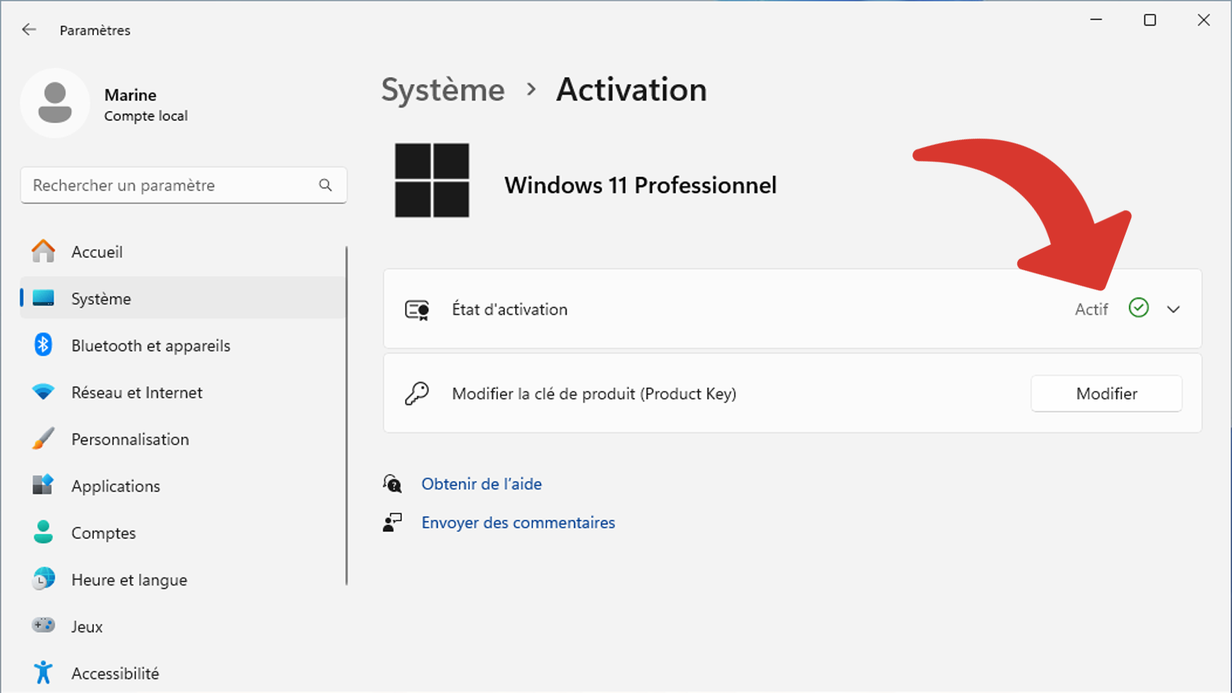The height and width of the screenshot is (693, 1232).
Task: Open the Comptes section
Action: (182, 533)
